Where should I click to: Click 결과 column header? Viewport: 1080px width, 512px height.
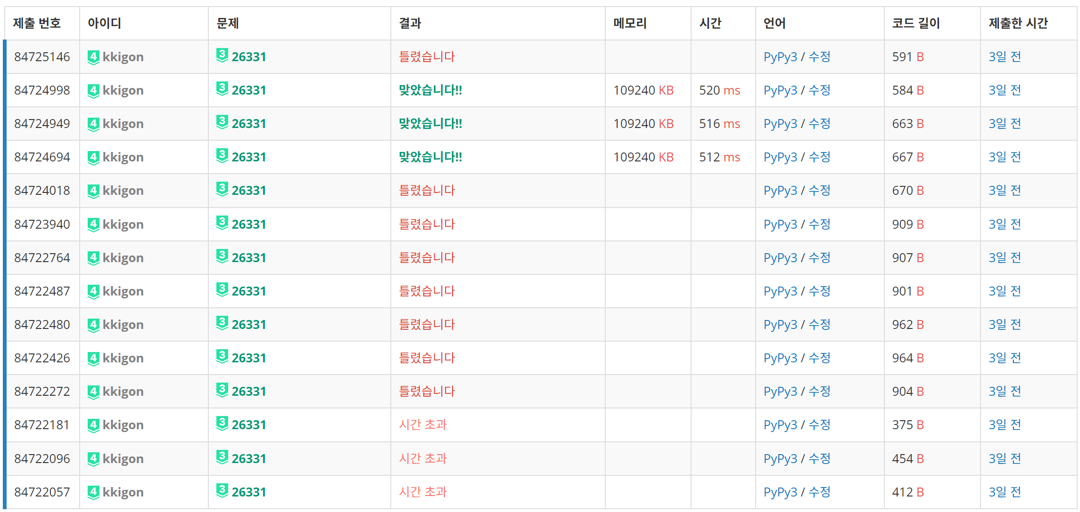pos(410,23)
